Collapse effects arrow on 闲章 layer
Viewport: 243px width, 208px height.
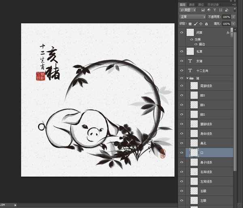coord(232,32)
